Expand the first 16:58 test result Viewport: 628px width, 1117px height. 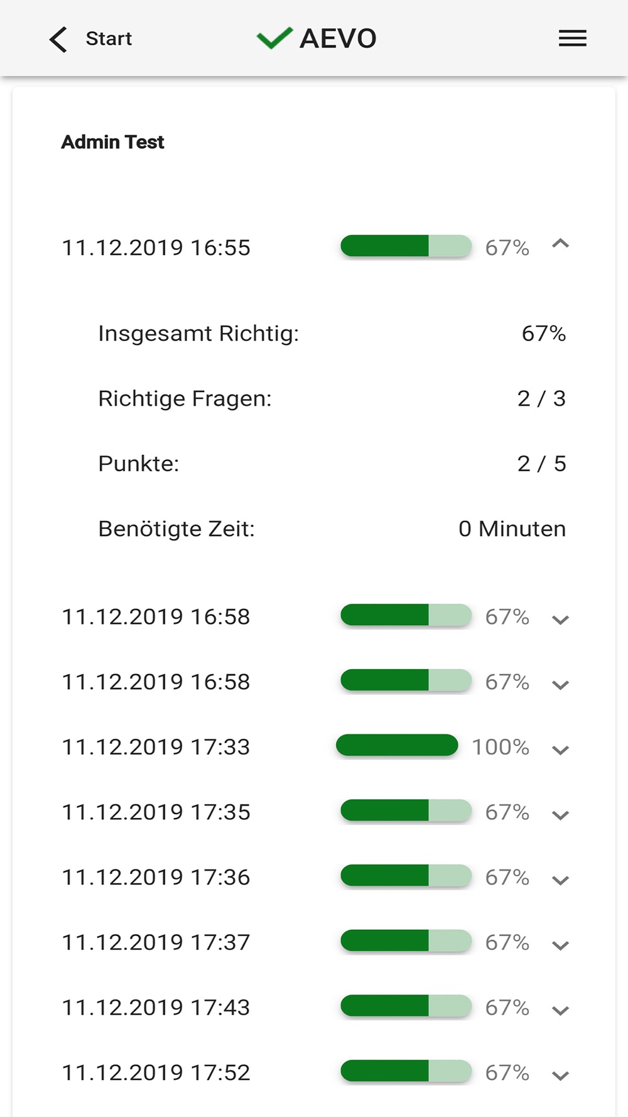(x=560, y=619)
